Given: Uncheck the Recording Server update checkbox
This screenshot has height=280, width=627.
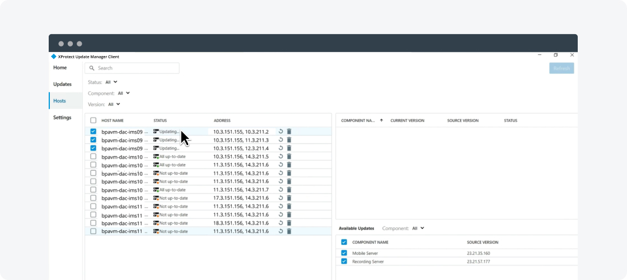Looking at the screenshot, I should point(344,262).
